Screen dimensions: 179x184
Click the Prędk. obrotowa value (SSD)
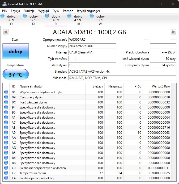[163, 52]
